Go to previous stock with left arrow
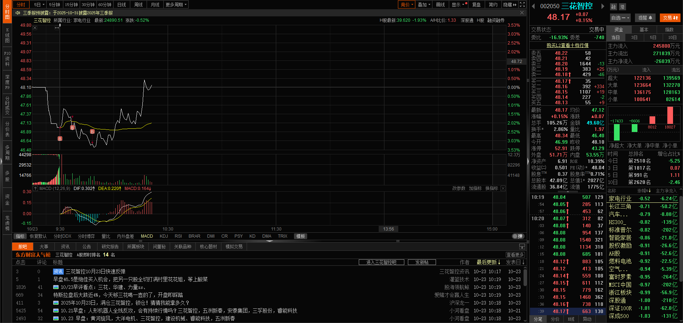 pos(533,6)
